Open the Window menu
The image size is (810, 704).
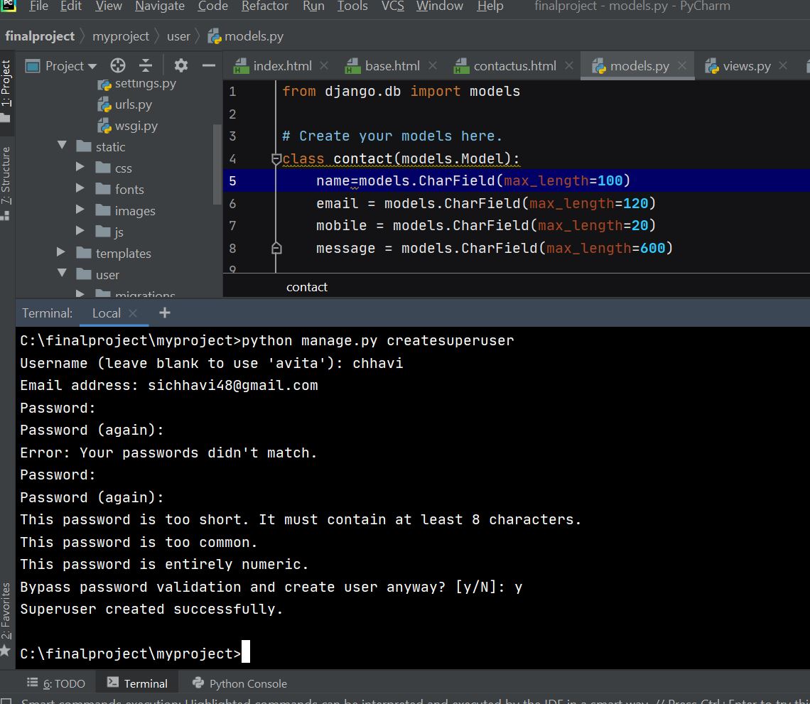pyautogui.click(x=440, y=6)
